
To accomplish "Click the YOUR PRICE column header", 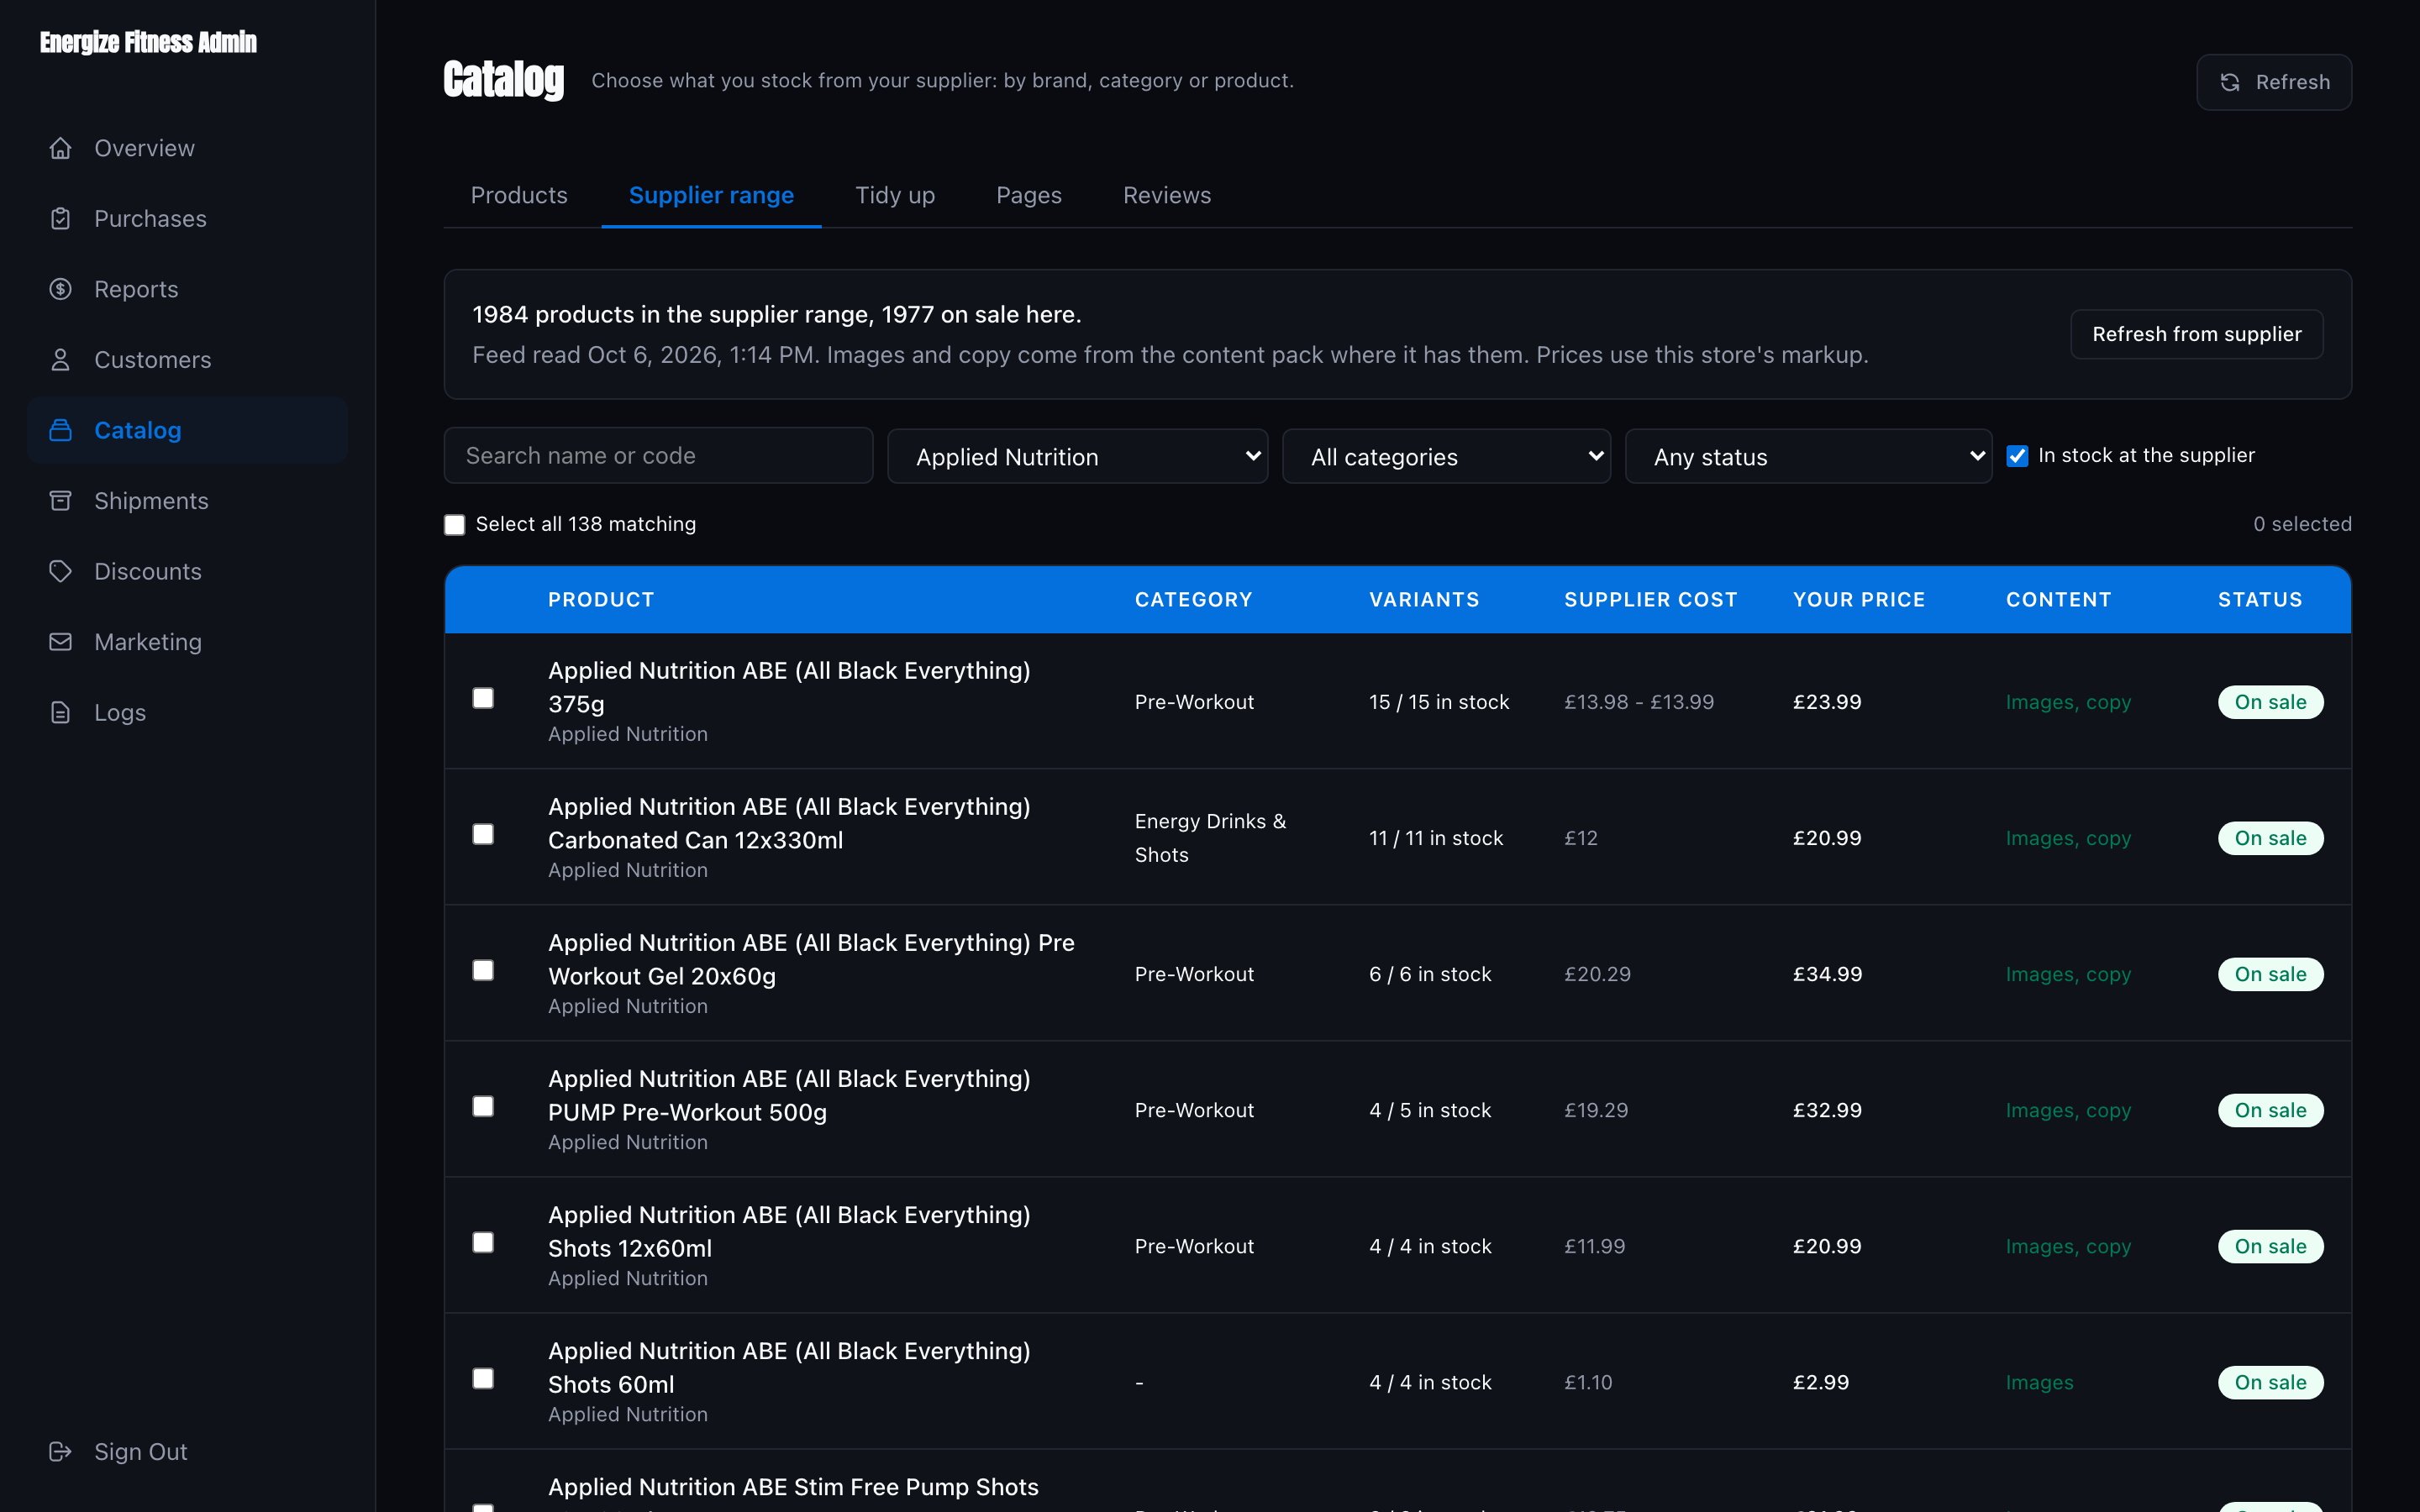I will point(1859,599).
